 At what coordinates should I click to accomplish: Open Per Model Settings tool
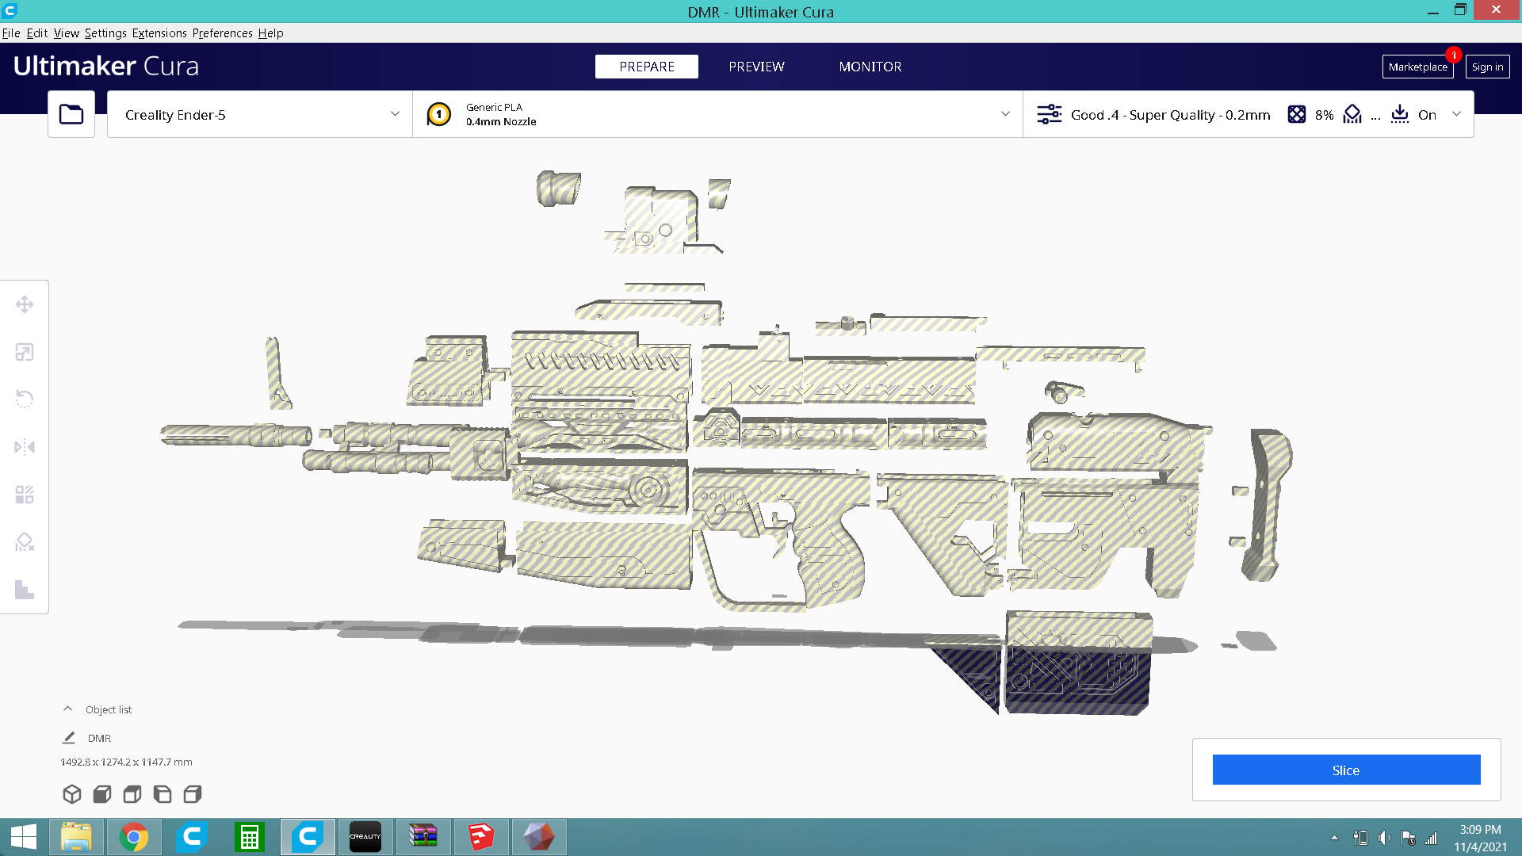click(x=25, y=495)
